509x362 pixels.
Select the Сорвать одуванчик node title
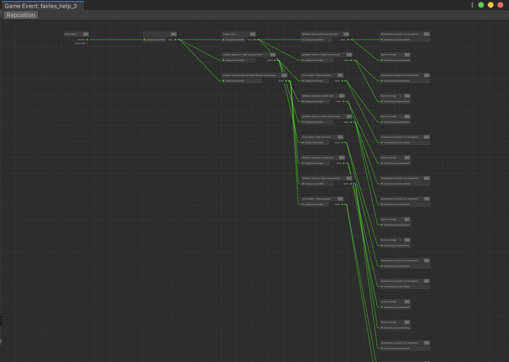(x=243, y=55)
